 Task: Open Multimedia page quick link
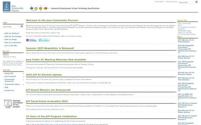point(184,31)
